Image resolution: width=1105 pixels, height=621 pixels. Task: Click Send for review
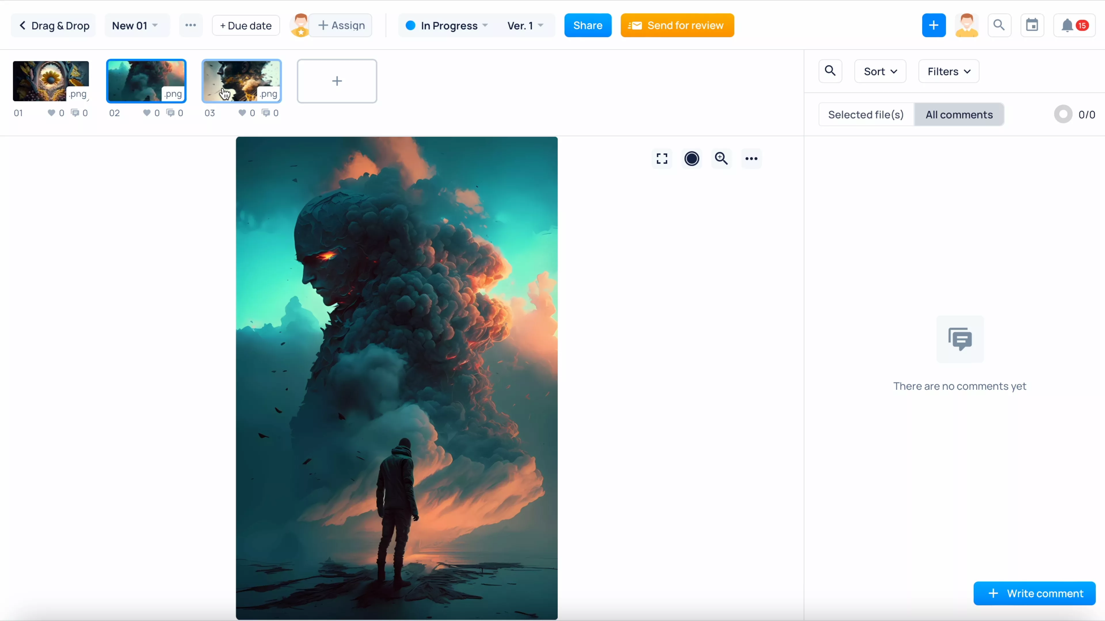coord(677,25)
